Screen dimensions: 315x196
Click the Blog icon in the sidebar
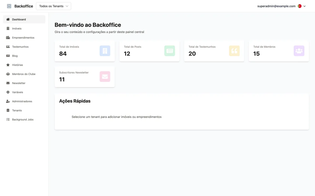click(8, 56)
